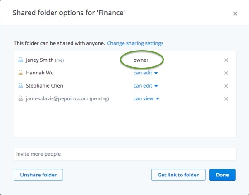249x195 pixels.
Task: Remove Janey Smith from the folder
Action: pos(226,60)
